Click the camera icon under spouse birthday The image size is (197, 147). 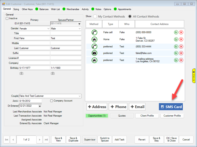[53, 73]
